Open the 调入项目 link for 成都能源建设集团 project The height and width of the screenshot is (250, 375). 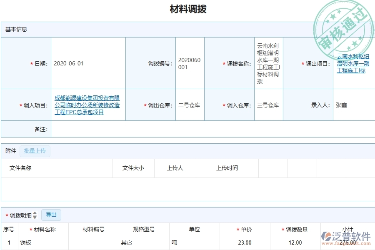(x=87, y=105)
